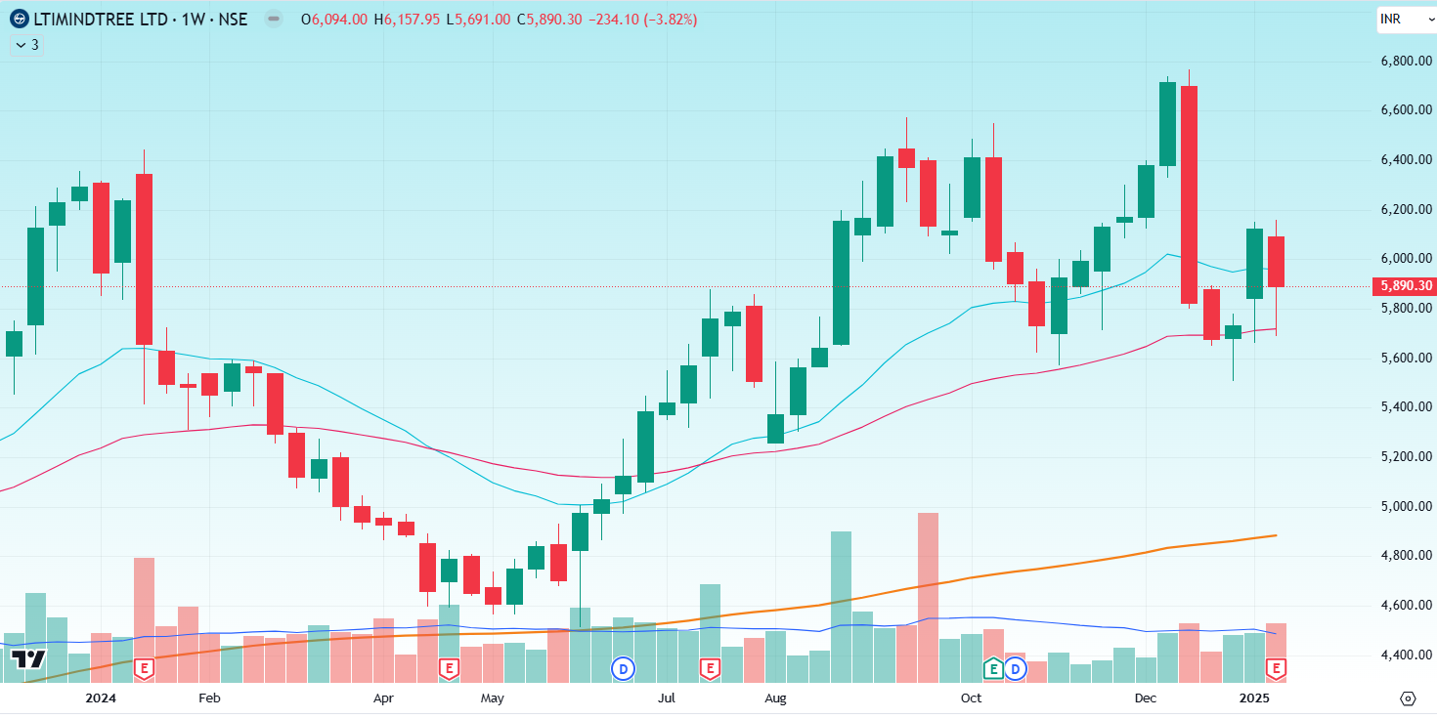Open chart settings gear in bottom-right corner
This screenshot has width=1437, height=719.
click(1408, 698)
